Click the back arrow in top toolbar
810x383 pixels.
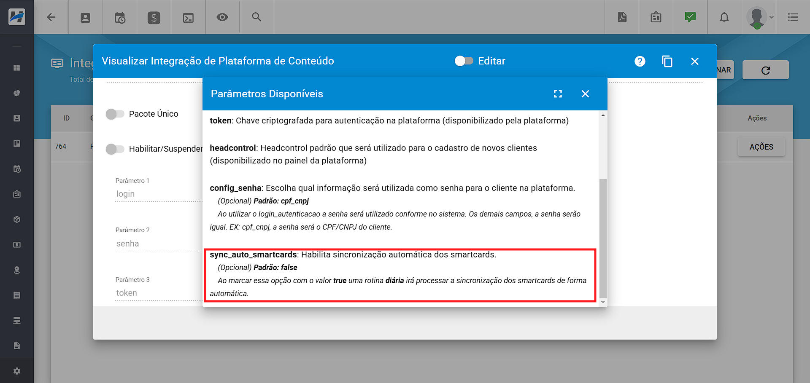click(x=51, y=17)
